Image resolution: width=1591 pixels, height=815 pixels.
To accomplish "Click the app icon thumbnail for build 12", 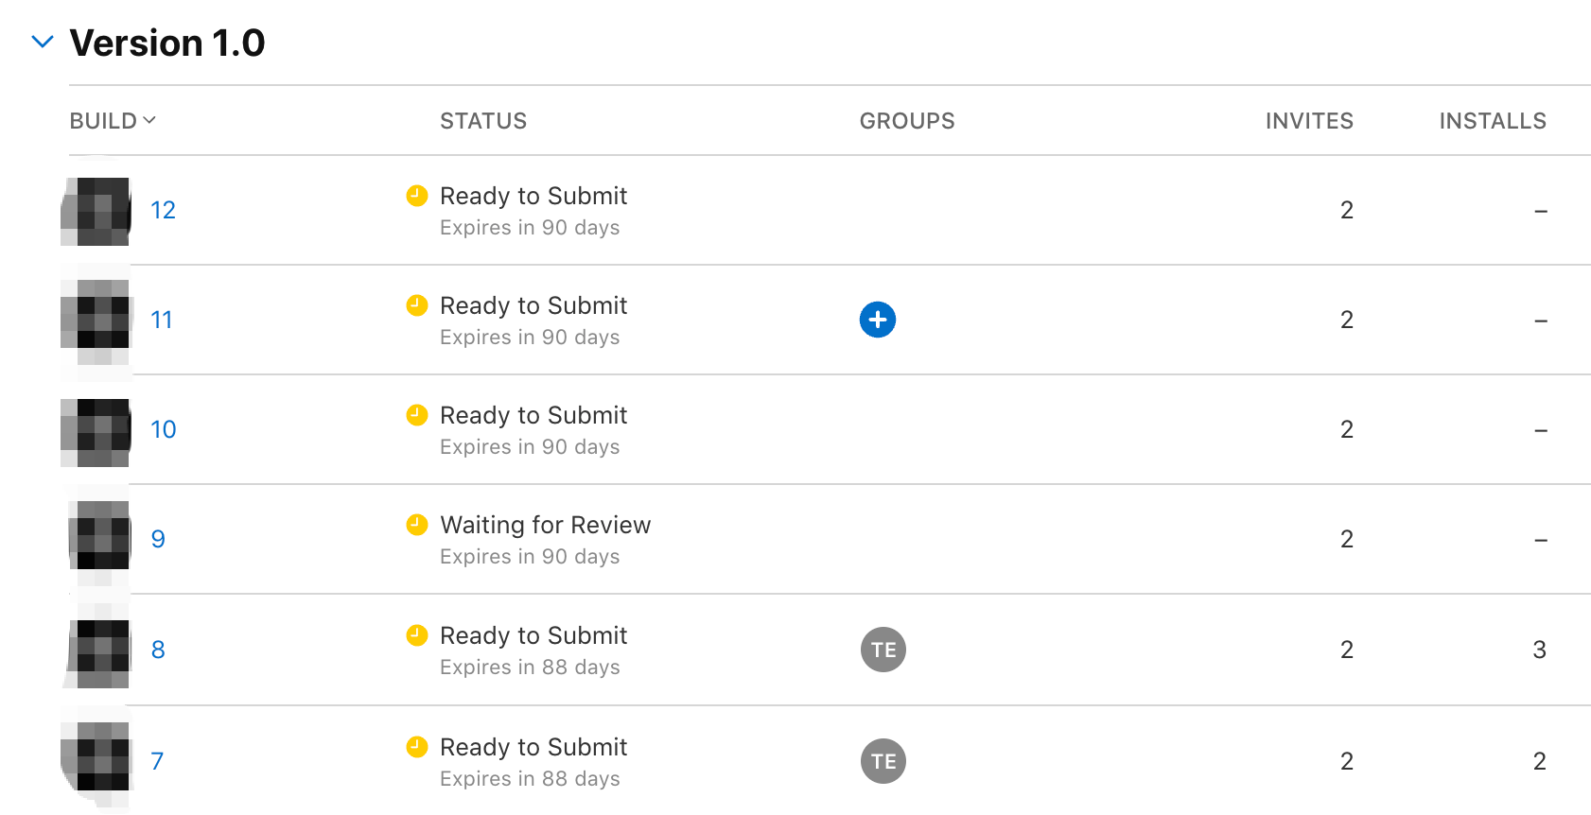I will (96, 211).
